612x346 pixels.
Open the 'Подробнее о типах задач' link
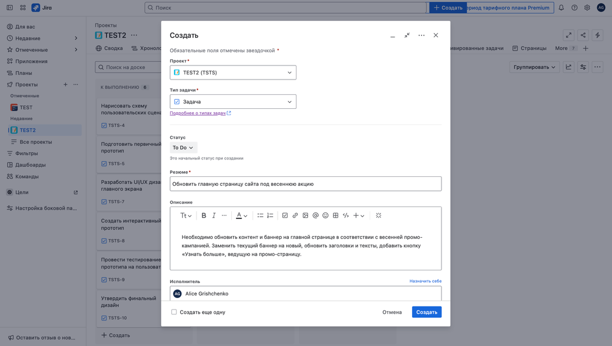(197, 113)
